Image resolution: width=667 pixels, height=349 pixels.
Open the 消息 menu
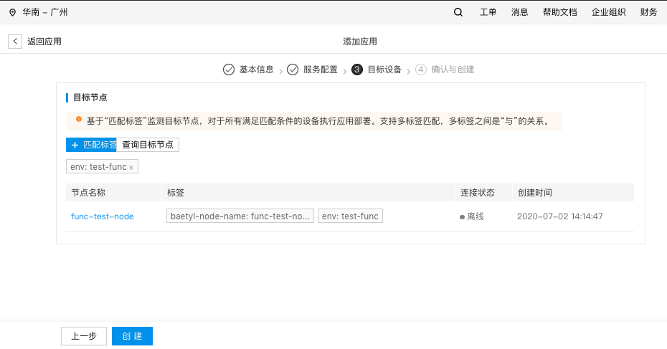[519, 12]
